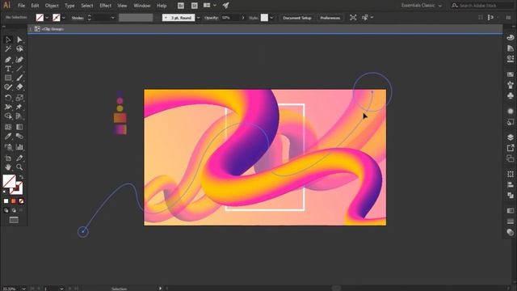Select the Blend tool
This screenshot has width=517, height=291.
pos(19,137)
